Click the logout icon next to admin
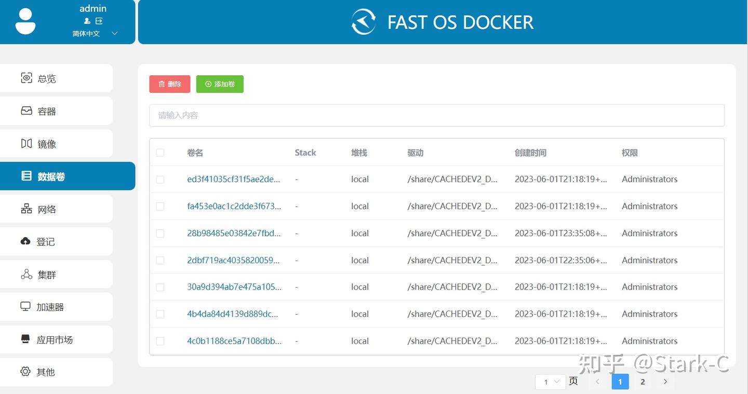748x394 pixels. coord(99,21)
